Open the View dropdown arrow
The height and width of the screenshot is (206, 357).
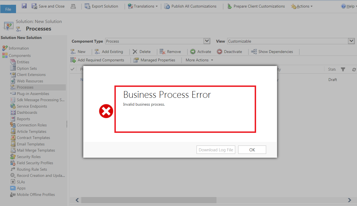coord(351,41)
